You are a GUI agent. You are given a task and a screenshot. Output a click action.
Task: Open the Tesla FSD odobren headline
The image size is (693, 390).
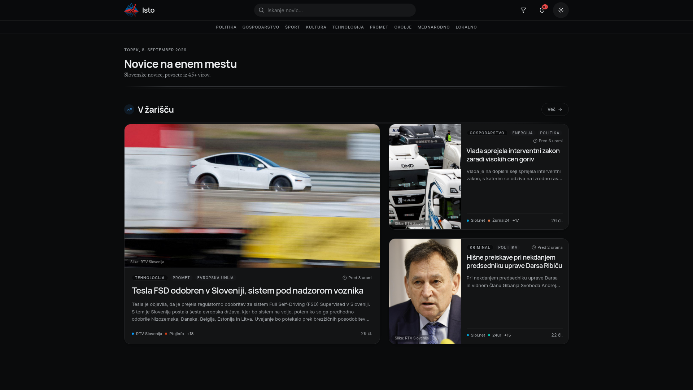pyautogui.click(x=248, y=291)
